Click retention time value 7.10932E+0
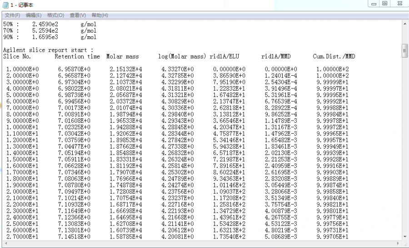Viewport: 409px width, 248px height. tap(74, 204)
